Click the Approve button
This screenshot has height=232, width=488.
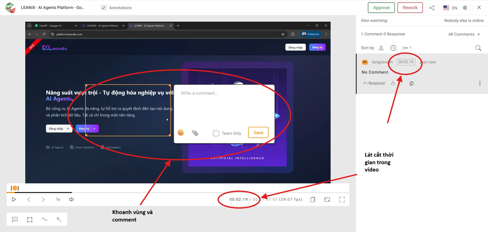click(381, 8)
